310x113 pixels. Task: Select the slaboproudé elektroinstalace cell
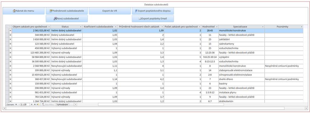[x=242, y=70]
